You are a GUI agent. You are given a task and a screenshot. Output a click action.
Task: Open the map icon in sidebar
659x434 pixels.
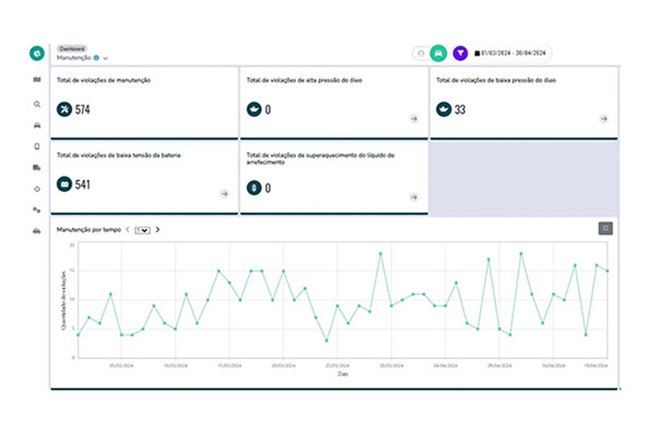pos(37,80)
